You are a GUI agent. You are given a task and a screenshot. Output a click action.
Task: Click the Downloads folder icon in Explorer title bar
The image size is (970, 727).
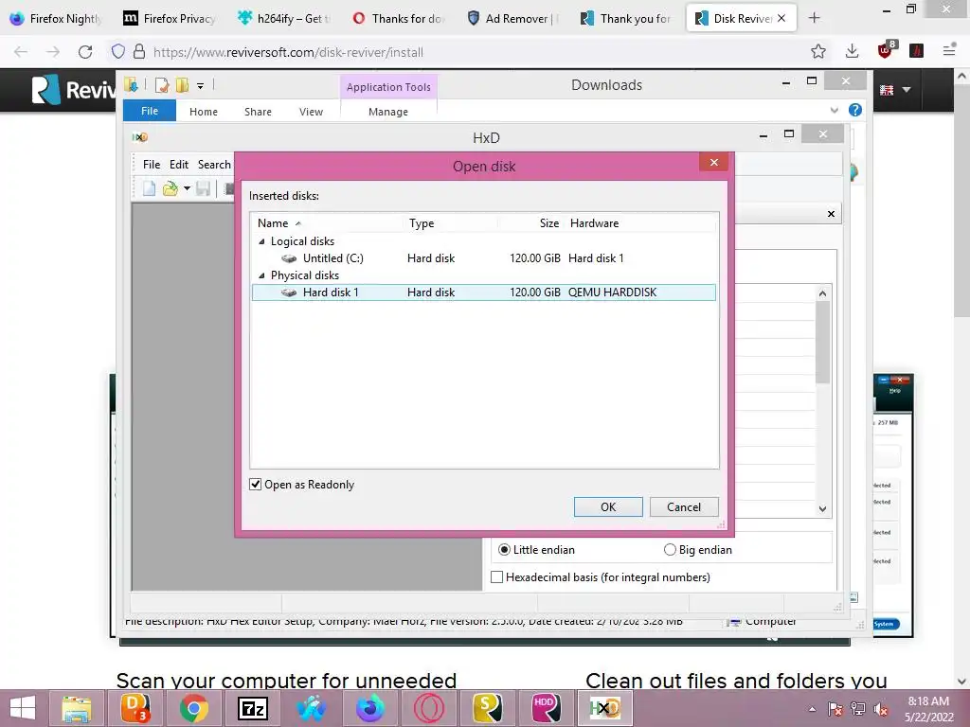coord(131,84)
